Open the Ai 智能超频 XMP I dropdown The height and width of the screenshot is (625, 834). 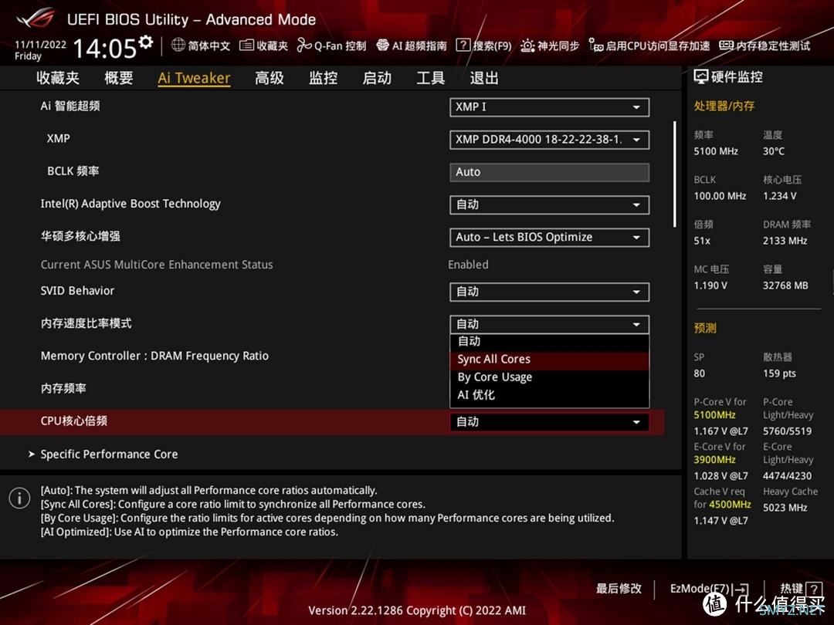point(550,106)
